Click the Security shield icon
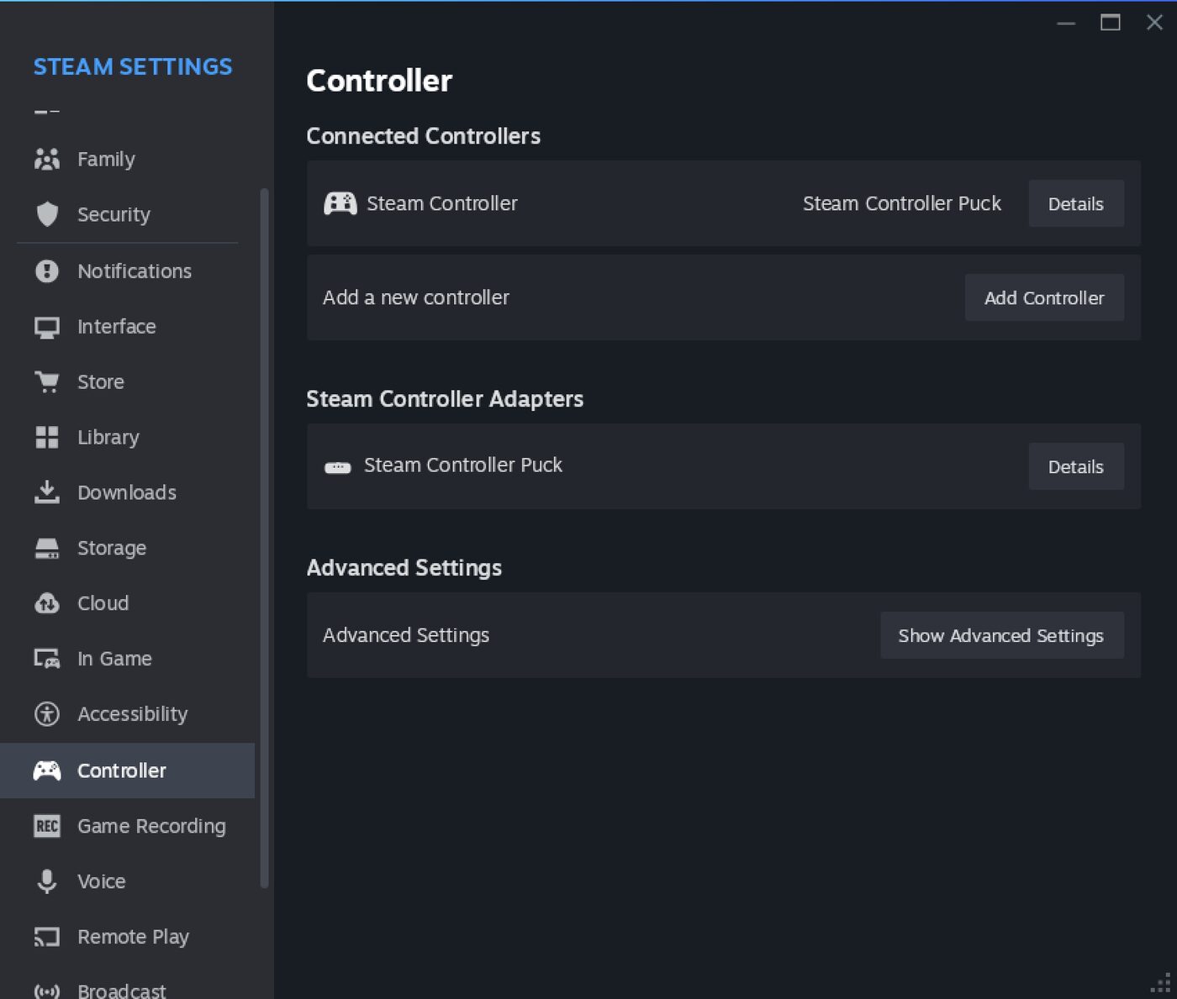The height and width of the screenshot is (999, 1177). pyautogui.click(x=47, y=214)
